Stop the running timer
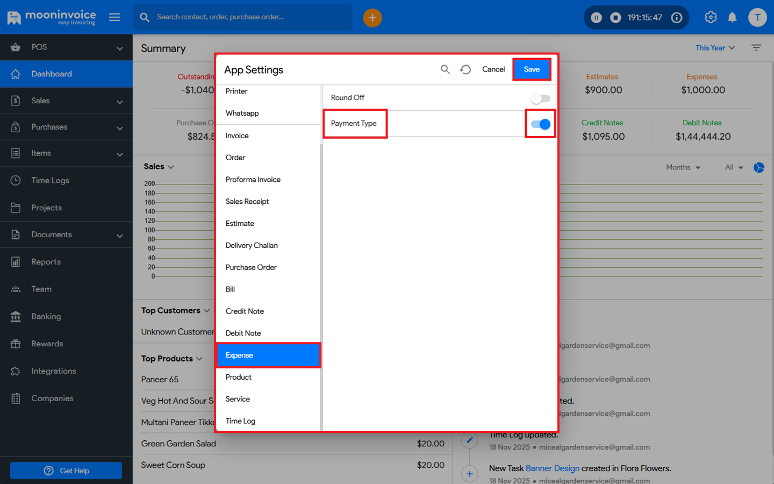 point(615,18)
